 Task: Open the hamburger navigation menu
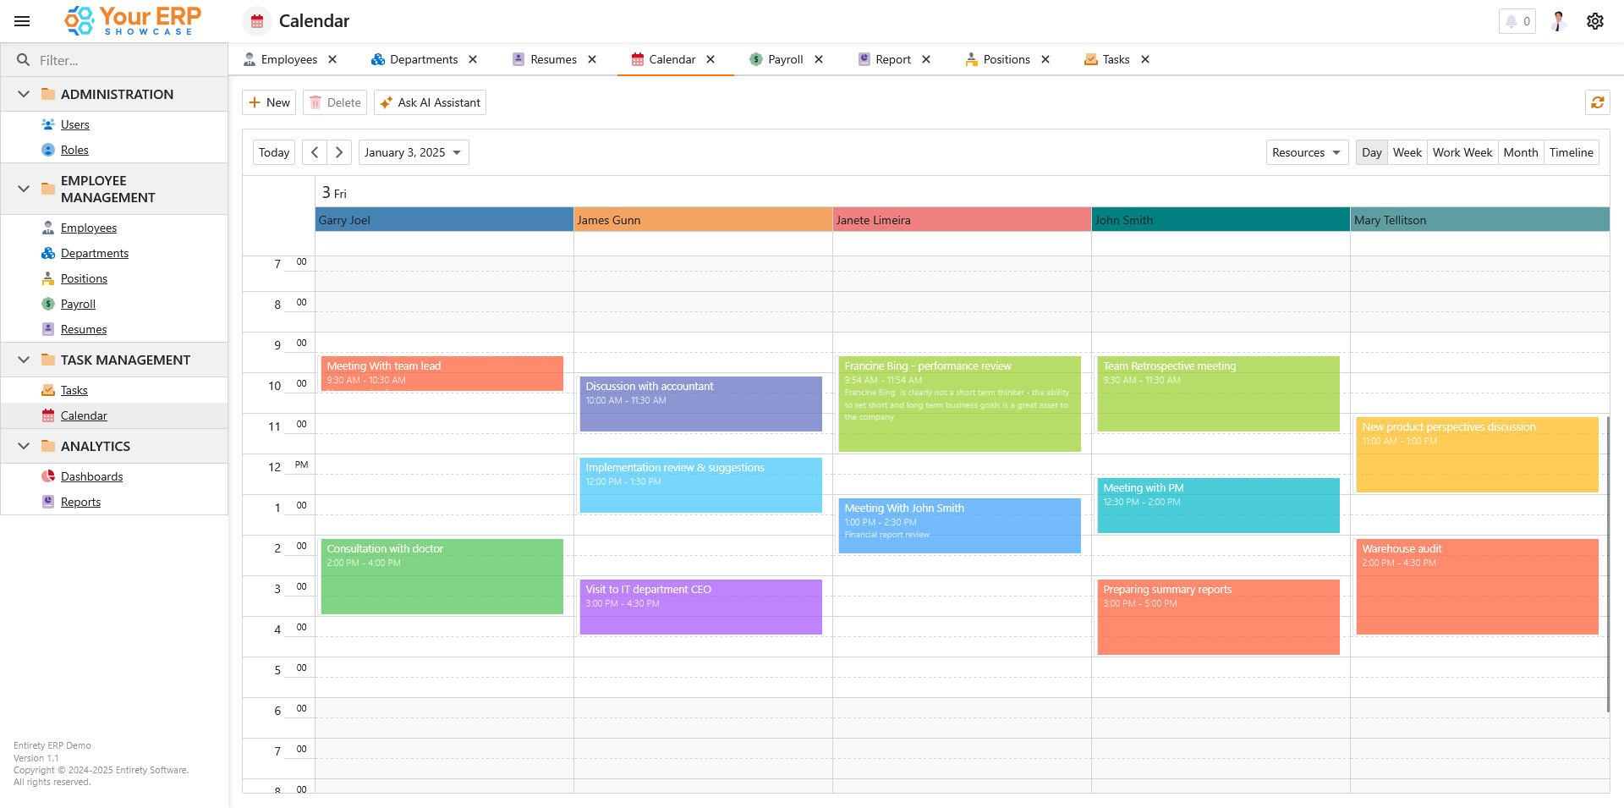point(22,21)
